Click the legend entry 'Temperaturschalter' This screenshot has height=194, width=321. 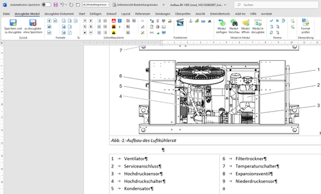[x=256, y=167]
